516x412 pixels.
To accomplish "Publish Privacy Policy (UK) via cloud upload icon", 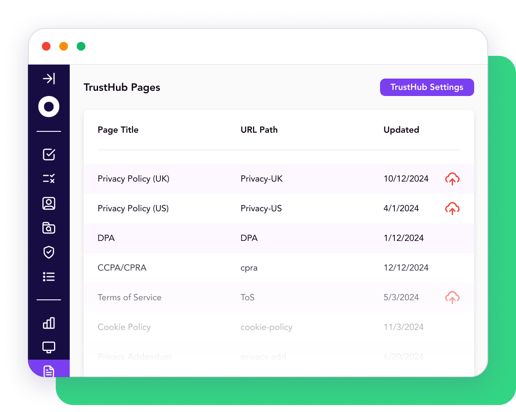I will [x=452, y=179].
